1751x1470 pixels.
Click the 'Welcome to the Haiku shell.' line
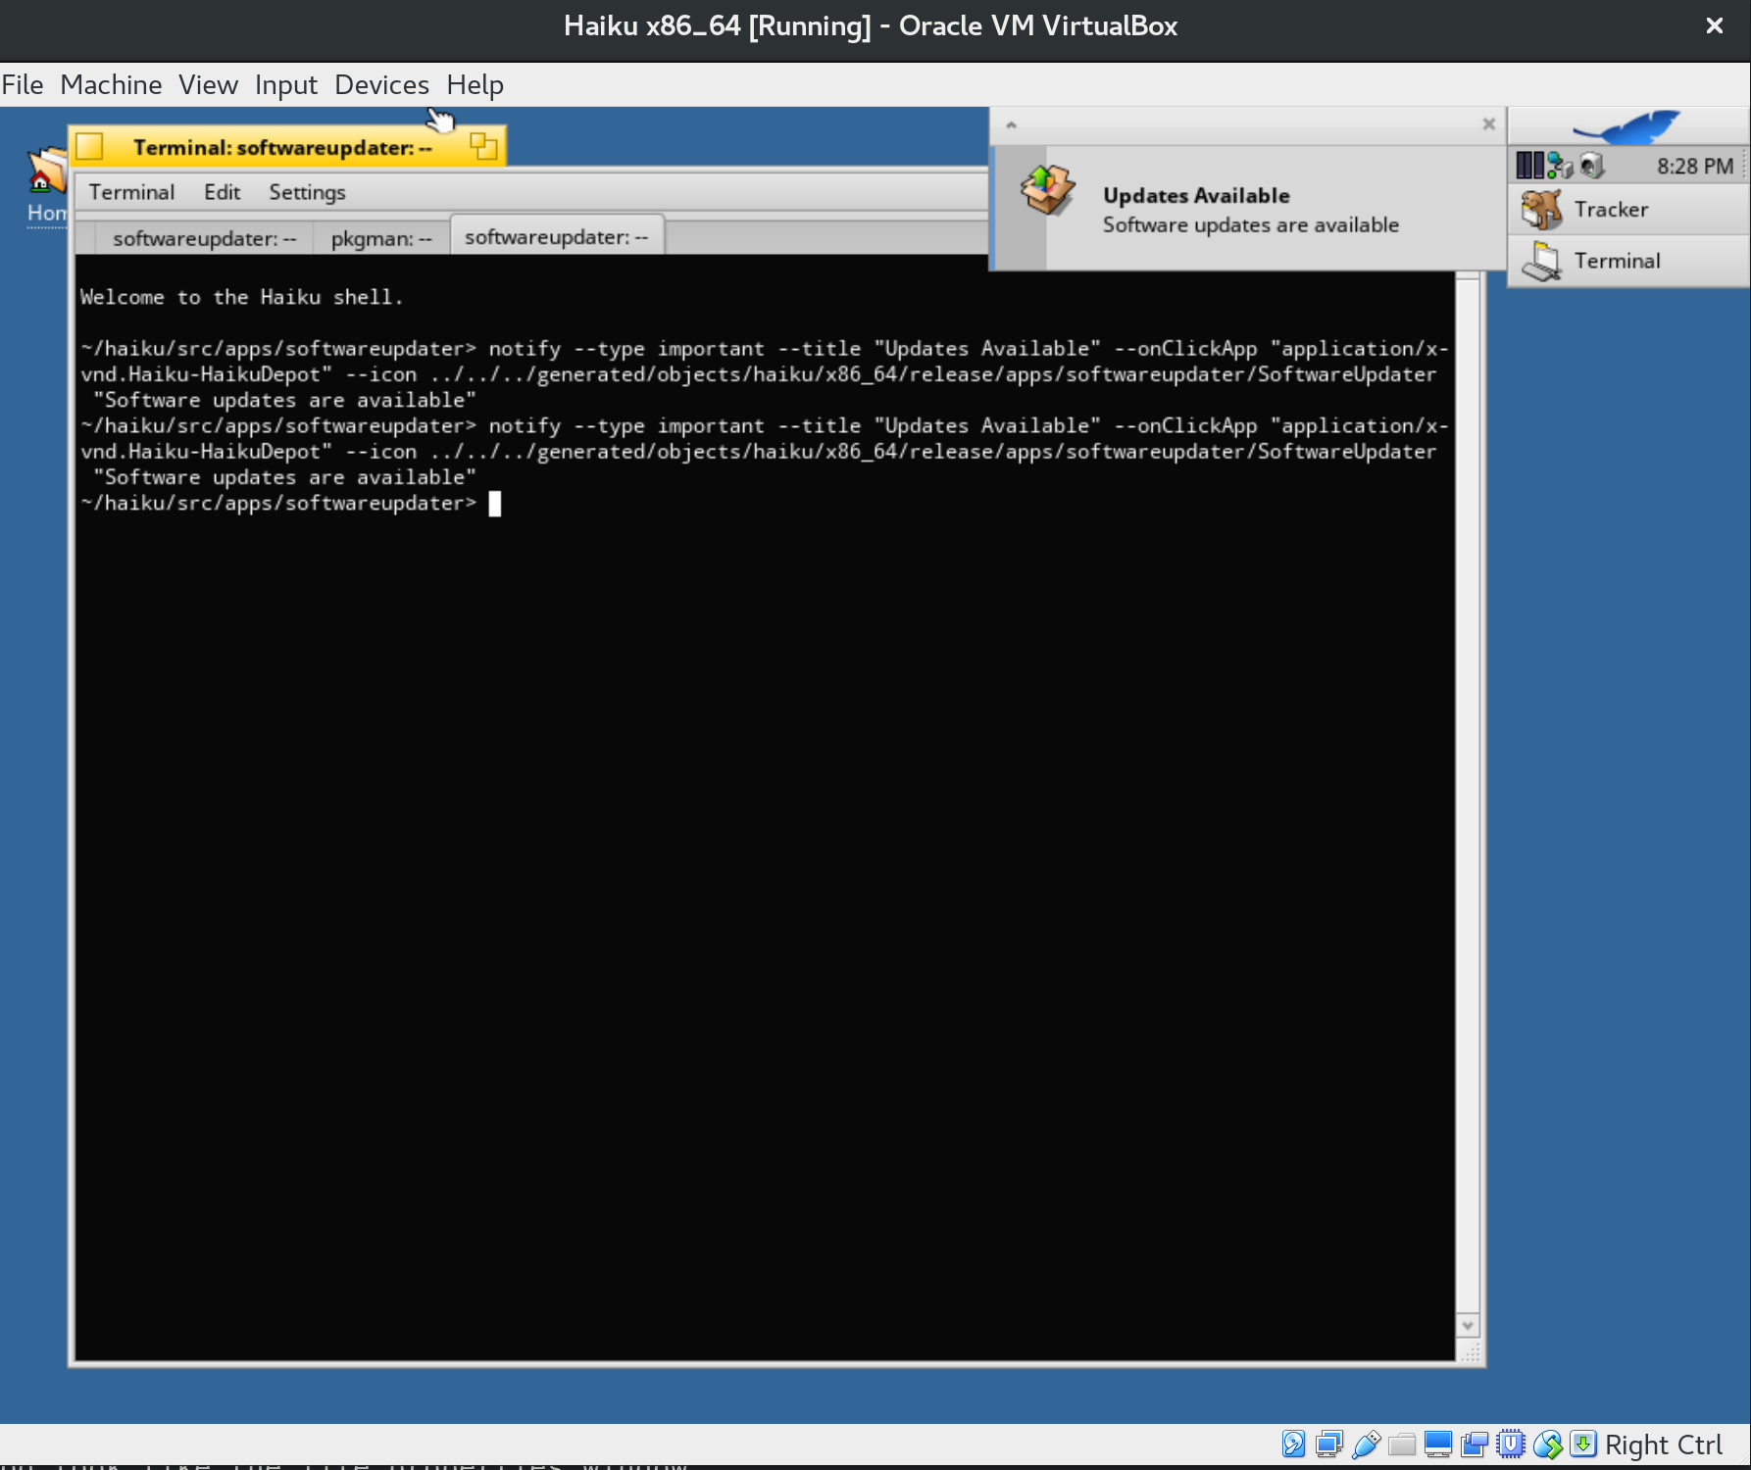pyautogui.click(x=241, y=297)
